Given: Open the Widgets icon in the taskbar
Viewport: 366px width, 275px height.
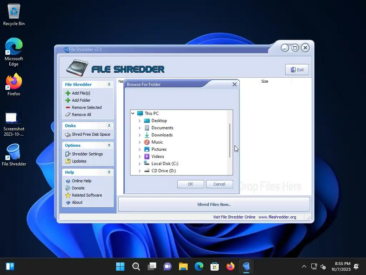Looking at the screenshot, I should (x=10, y=266).
